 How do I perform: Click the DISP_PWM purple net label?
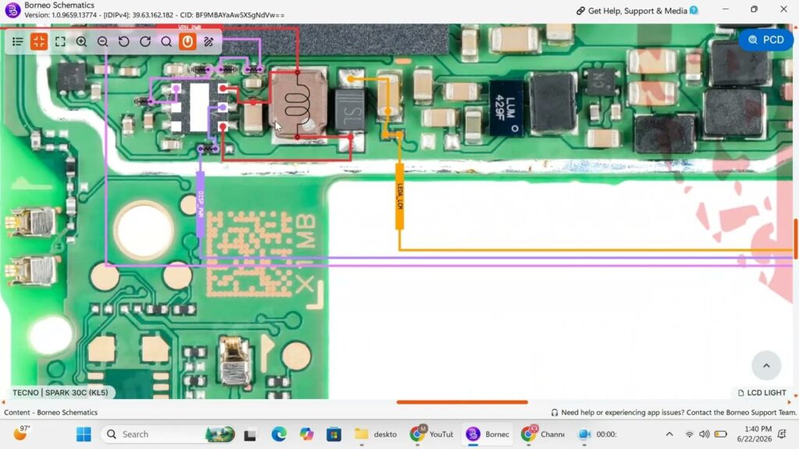pos(201,205)
